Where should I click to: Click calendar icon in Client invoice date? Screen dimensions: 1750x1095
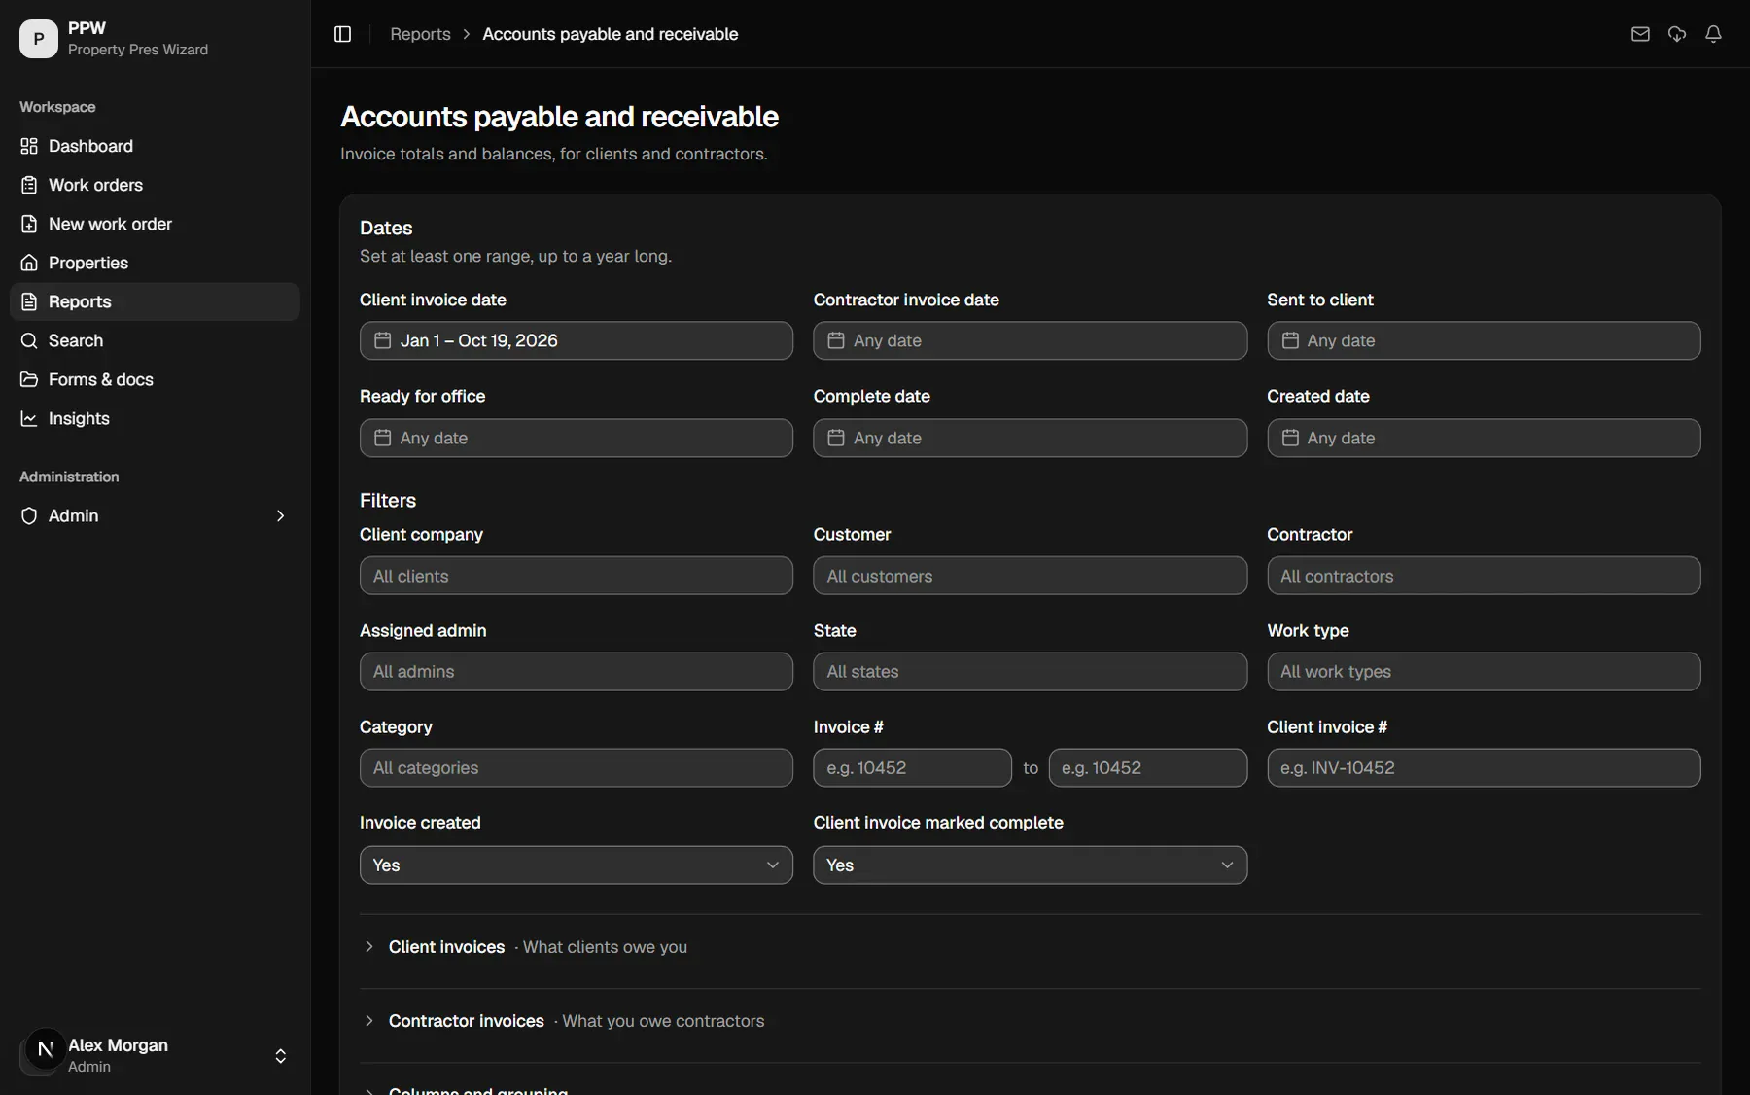click(x=383, y=340)
